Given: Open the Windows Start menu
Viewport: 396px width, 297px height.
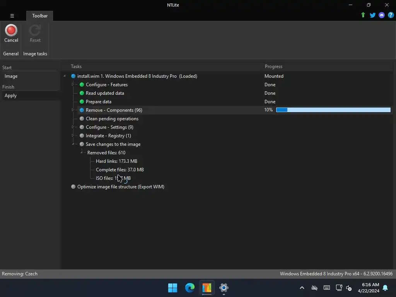Looking at the screenshot, I should tap(173, 288).
